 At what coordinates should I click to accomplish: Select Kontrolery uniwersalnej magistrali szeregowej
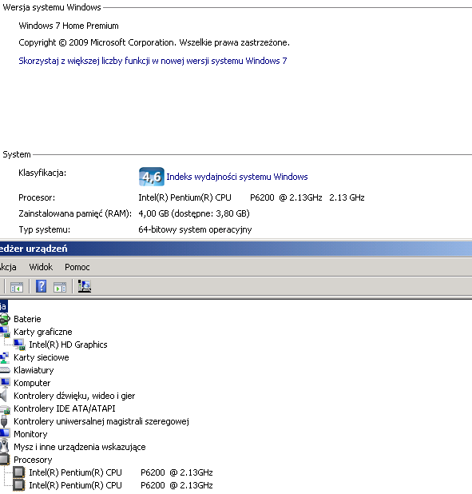(101, 421)
